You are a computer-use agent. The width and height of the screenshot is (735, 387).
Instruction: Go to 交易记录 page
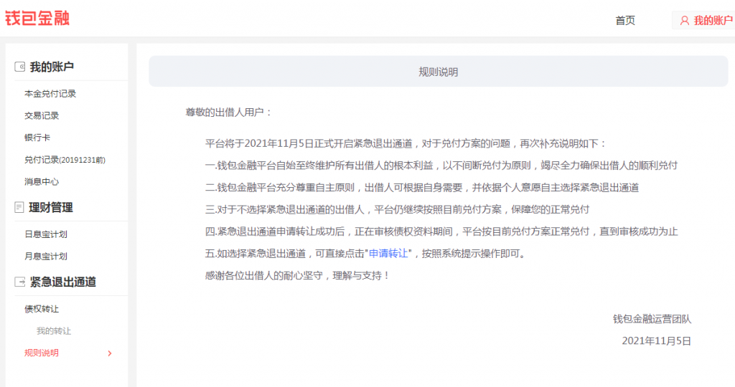coord(42,115)
